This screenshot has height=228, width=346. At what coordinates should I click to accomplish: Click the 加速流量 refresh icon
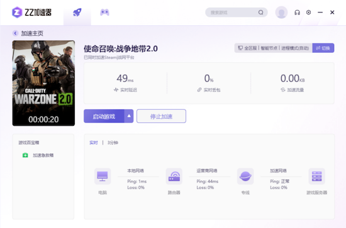(283, 90)
